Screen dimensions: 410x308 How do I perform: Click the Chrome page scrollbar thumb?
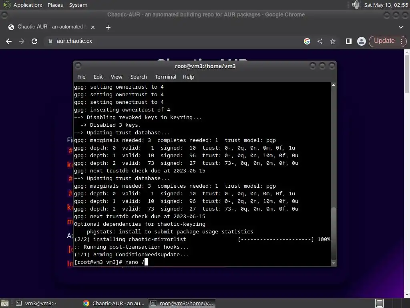407,73
